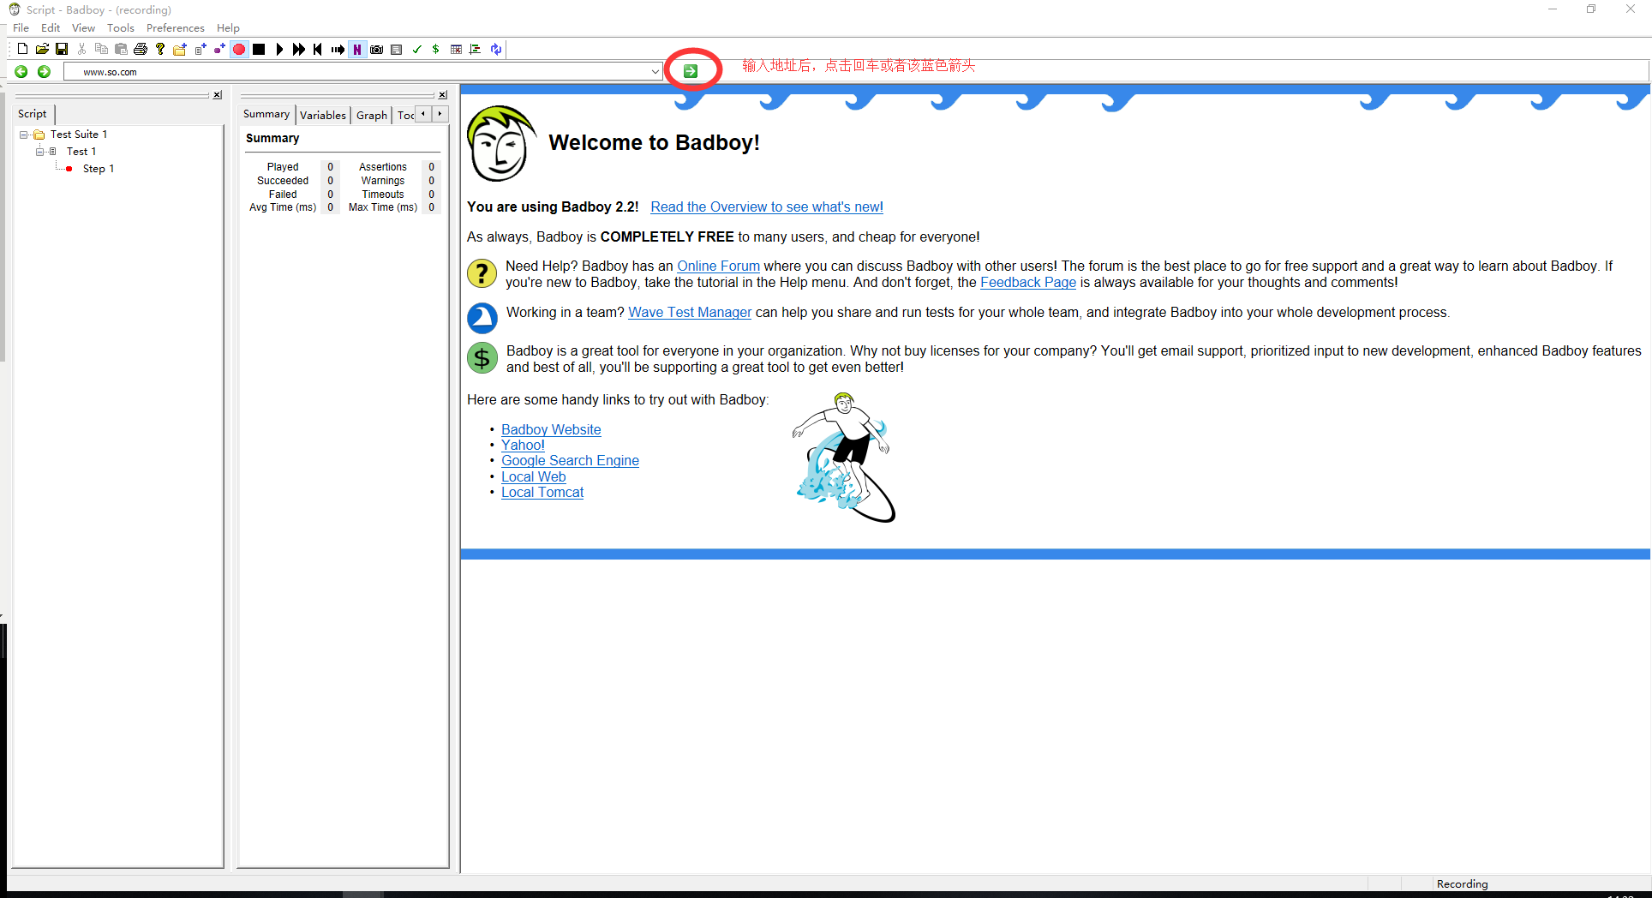
Task: Select Test Suite 1 in the script tree
Action: pyautogui.click(x=79, y=135)
